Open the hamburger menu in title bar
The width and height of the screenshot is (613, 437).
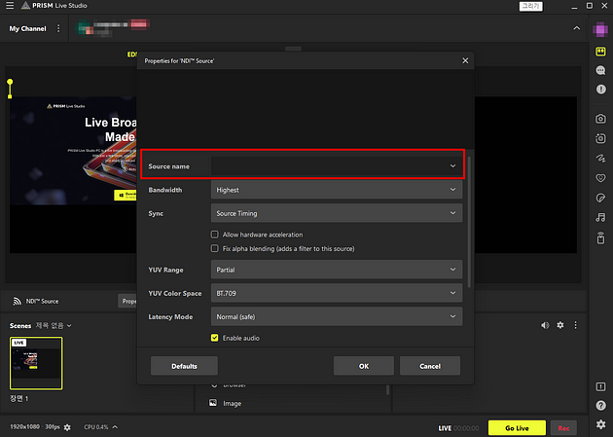(9, 6)
